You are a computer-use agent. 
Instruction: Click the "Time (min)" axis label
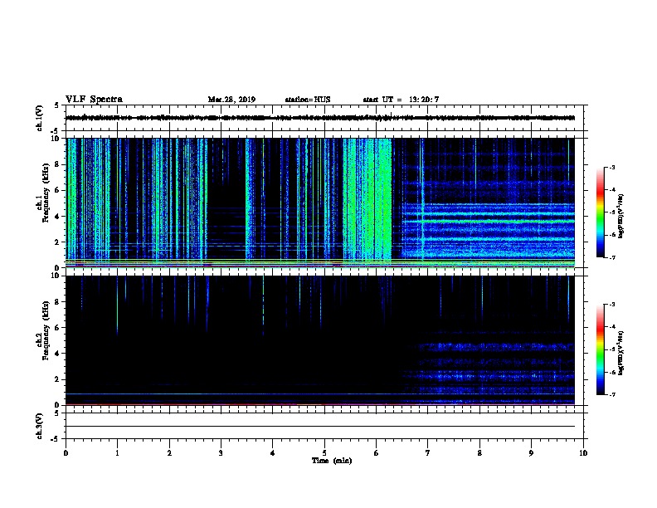pyautogui.click(x=332, y=461)
